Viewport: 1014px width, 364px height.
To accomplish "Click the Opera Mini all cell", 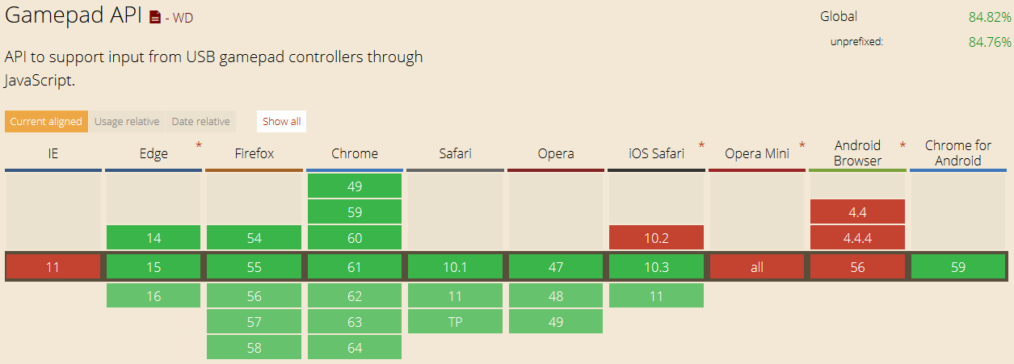I will (756, 267).
